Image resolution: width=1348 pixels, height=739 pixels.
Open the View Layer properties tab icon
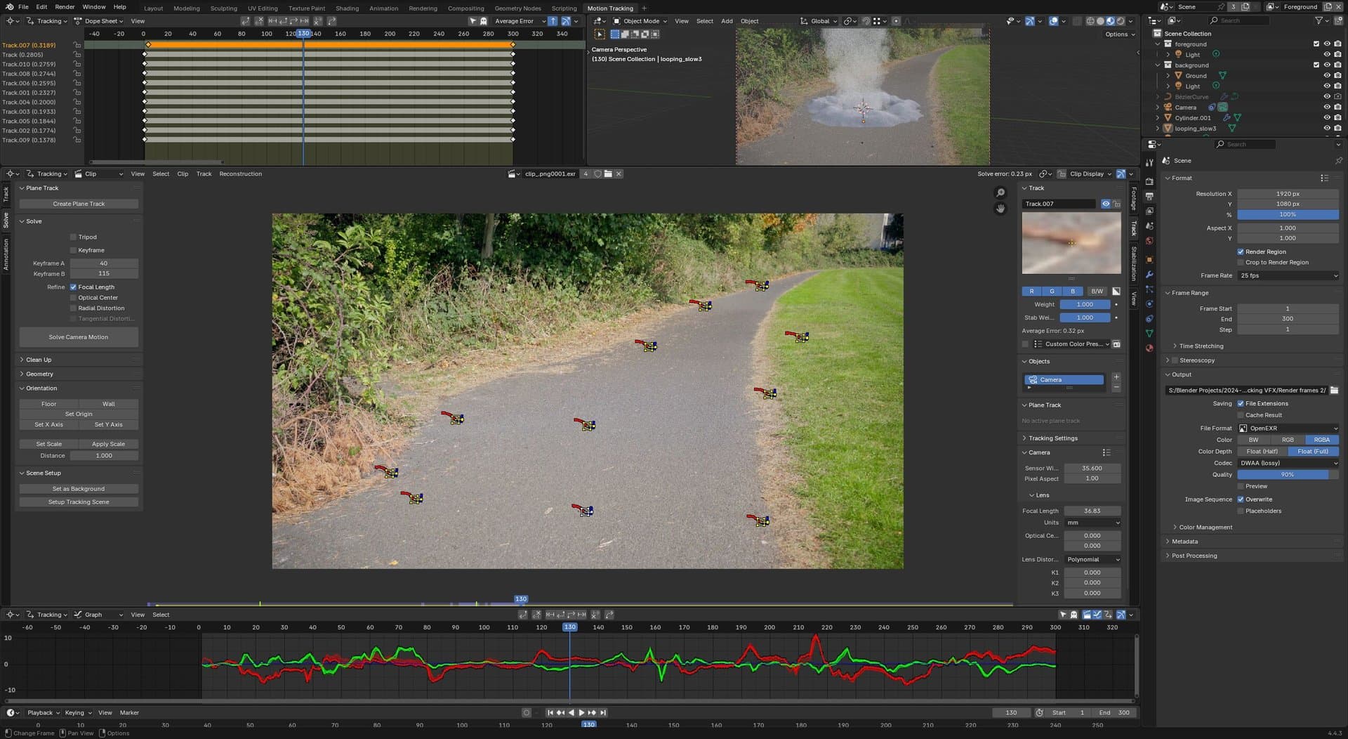pos(1149,211)
